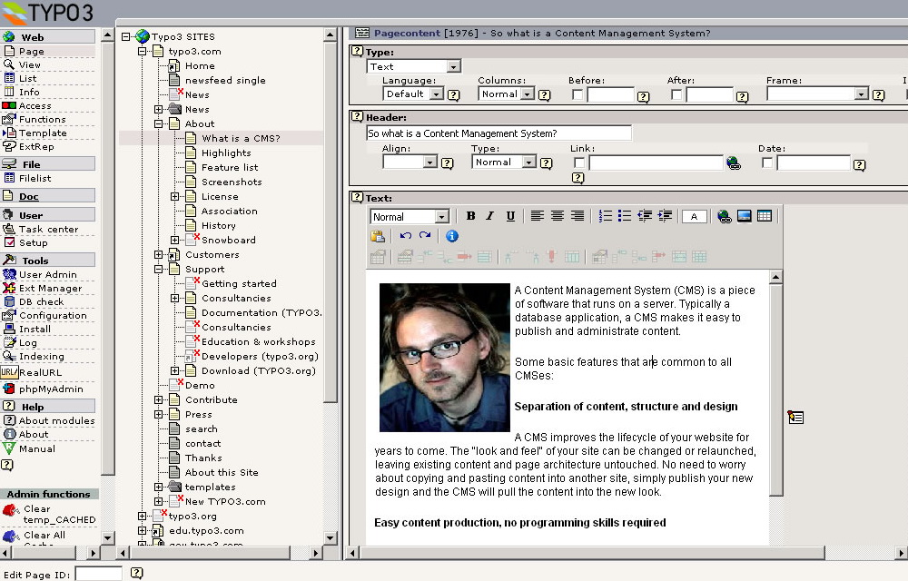Click the insert table icon
The image size is (908, 581).
[x=765, y=216]
